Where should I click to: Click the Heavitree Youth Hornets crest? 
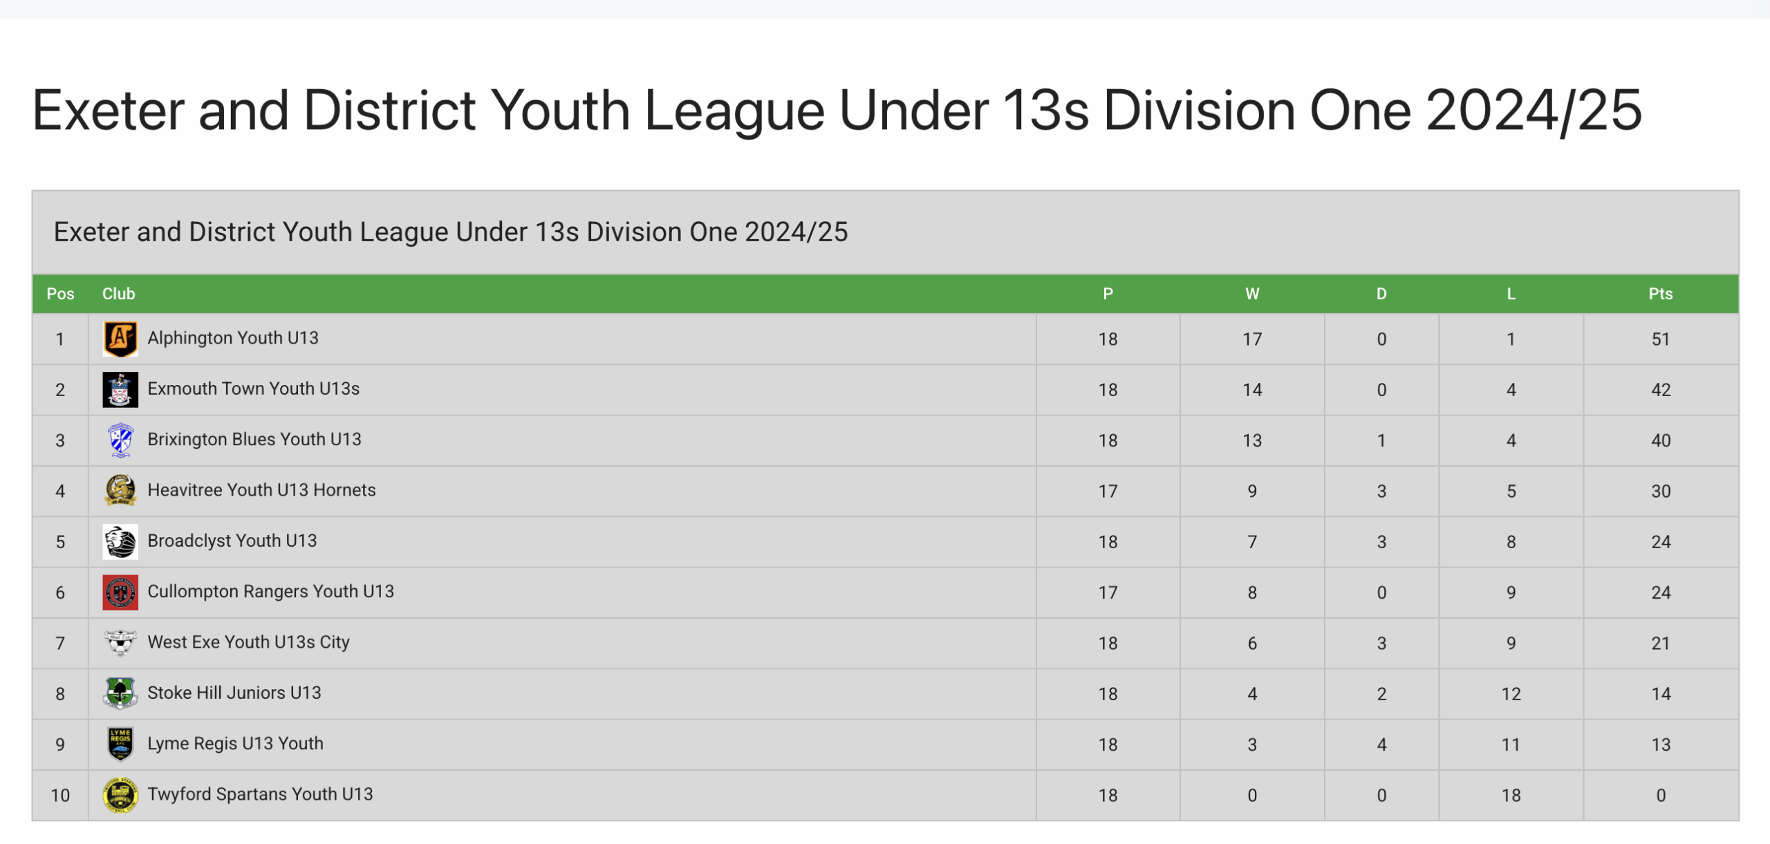(120, 491)
